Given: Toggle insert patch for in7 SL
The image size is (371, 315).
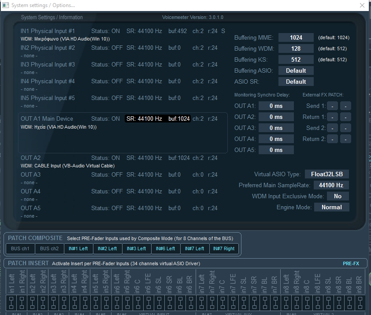Looking at the screenshot, I should 244,302.
